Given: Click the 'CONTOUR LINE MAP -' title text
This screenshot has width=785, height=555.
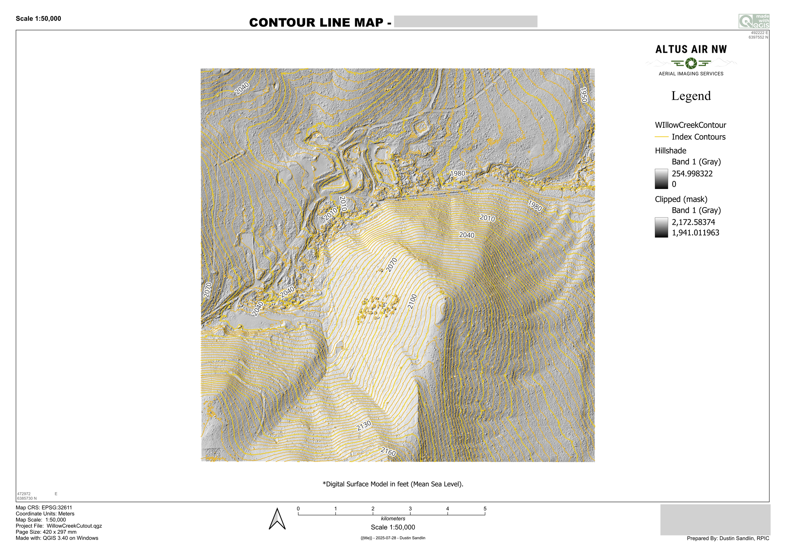Looking at the screenshot, I should coord(320,23).
